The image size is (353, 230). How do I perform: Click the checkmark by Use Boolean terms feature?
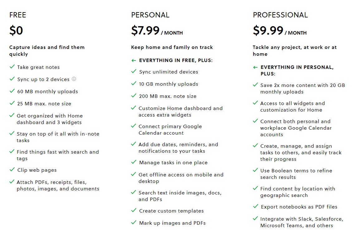(255, 170)
